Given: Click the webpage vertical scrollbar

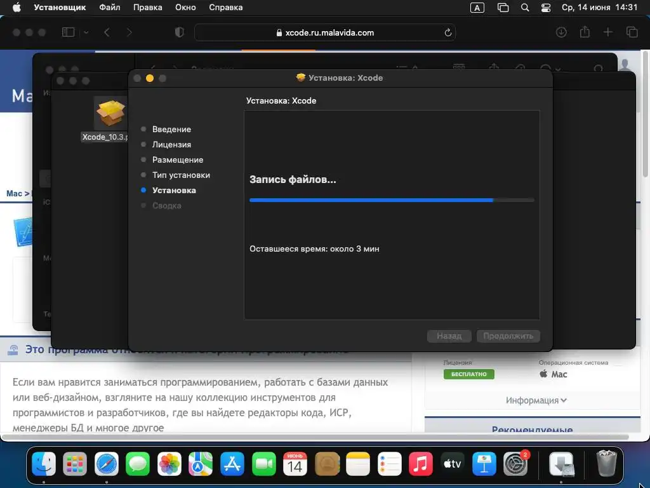Looking at the screenshot, I should 645,114.
